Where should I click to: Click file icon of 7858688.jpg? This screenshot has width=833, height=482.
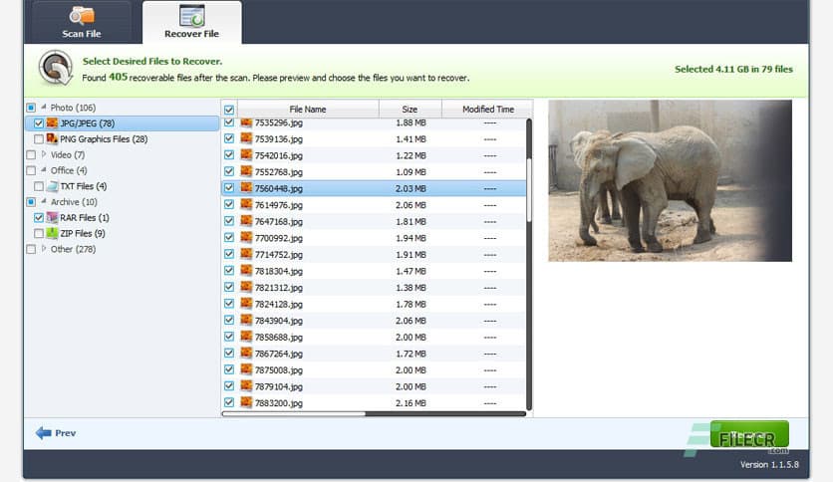point(246,336)
